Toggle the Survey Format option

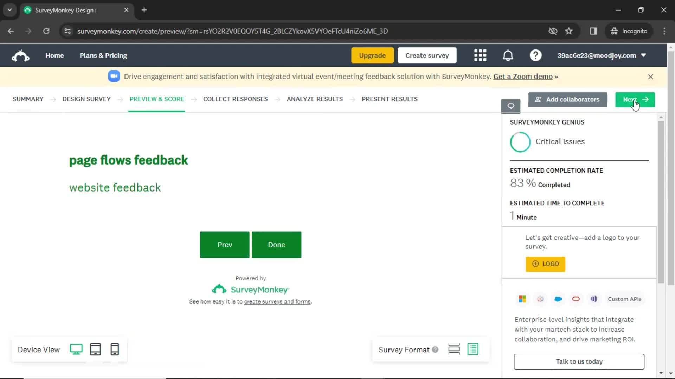(454, 350)
